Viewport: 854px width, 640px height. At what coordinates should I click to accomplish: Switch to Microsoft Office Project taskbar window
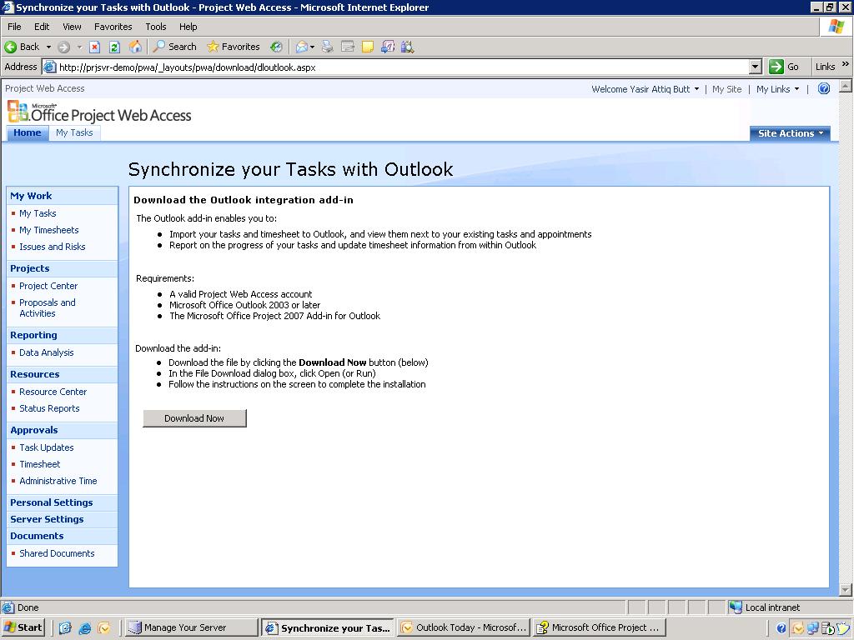[x=600, y=627]
